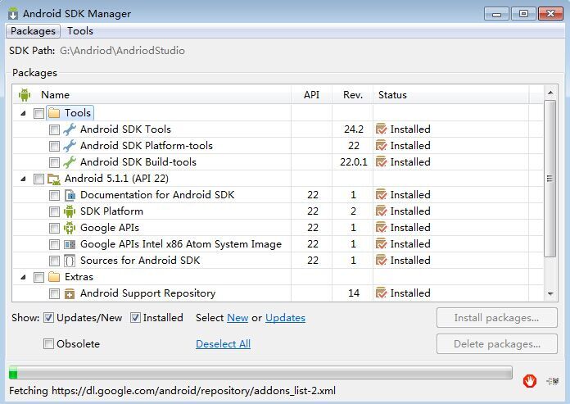
Task: Click the fetching progress bar
Action: (260, 373)
